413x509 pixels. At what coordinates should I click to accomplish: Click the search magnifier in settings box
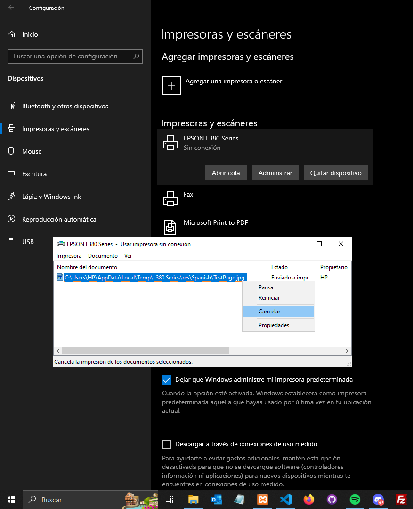coord(136,57)
